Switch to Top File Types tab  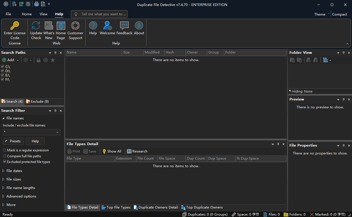click(116, 207)
